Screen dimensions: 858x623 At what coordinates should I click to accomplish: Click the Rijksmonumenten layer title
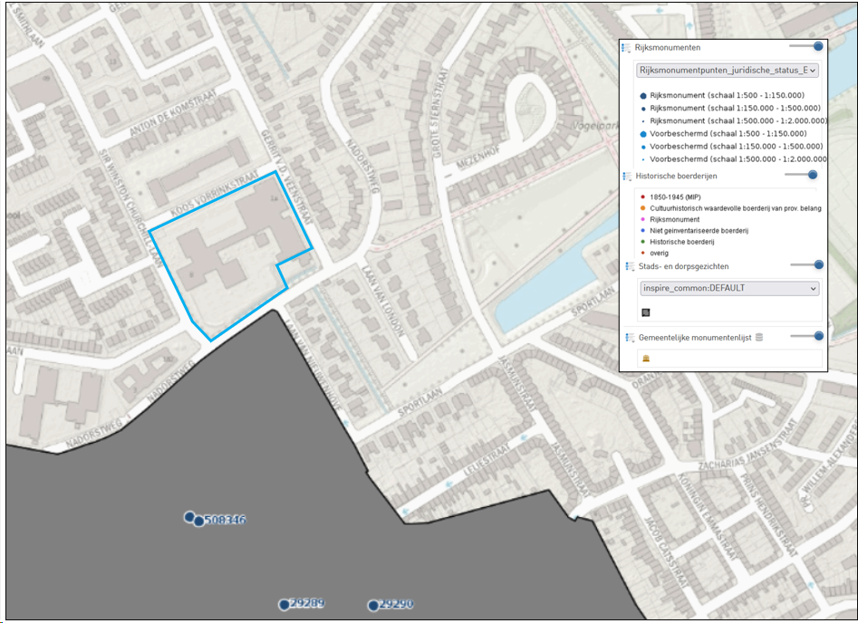[x=668, y=48]
